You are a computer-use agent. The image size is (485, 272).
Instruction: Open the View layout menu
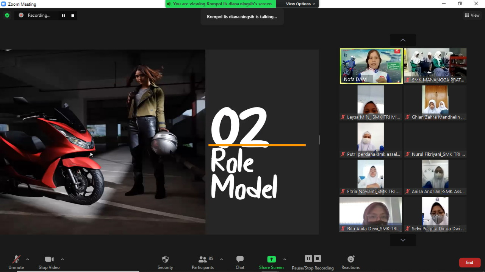click(x=472, y=16)
